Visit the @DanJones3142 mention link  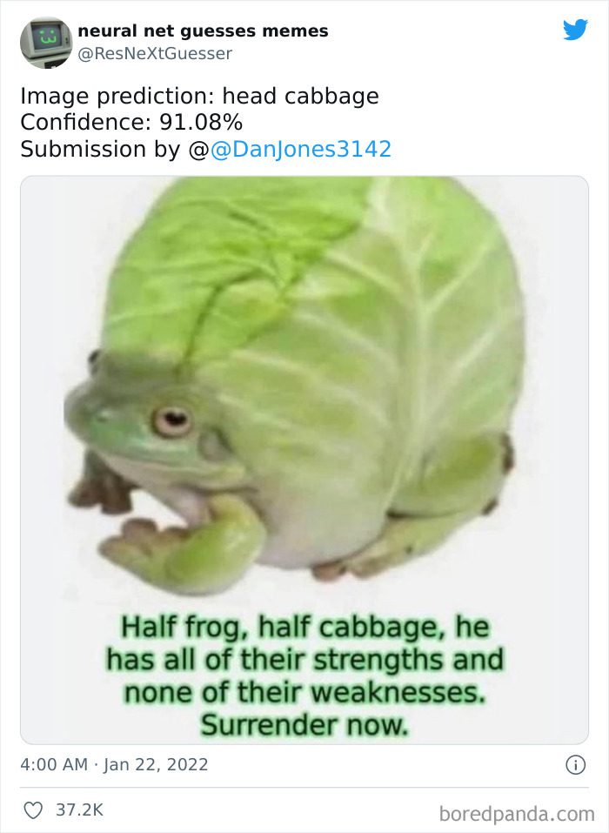tap(301, 149)
